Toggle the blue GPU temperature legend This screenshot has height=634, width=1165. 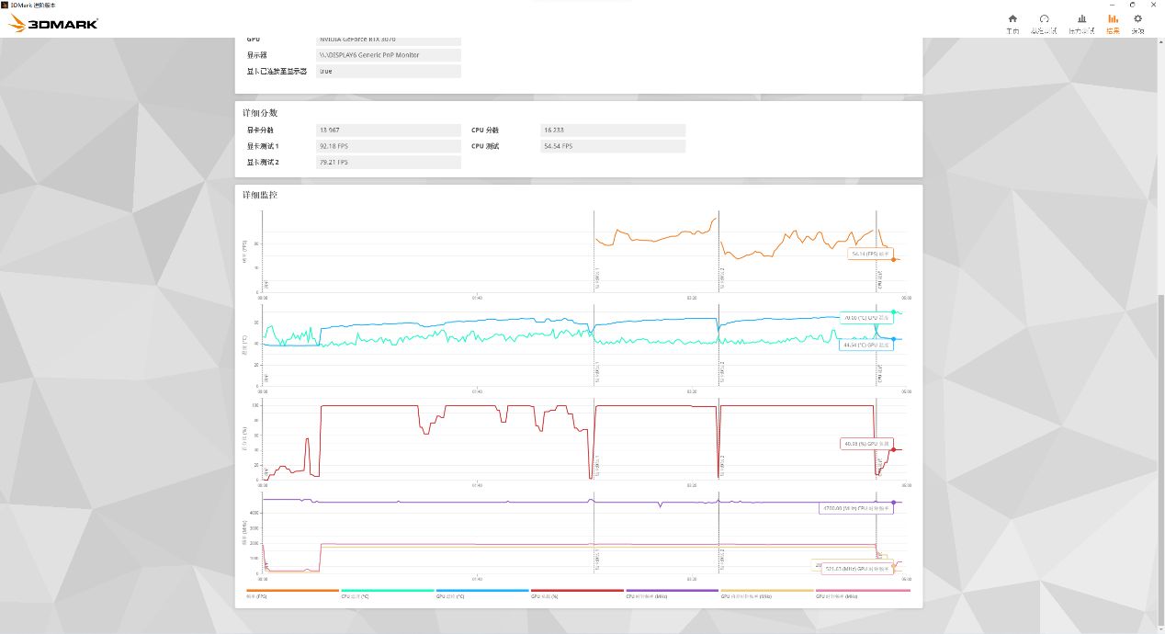(x=482, y=594)
